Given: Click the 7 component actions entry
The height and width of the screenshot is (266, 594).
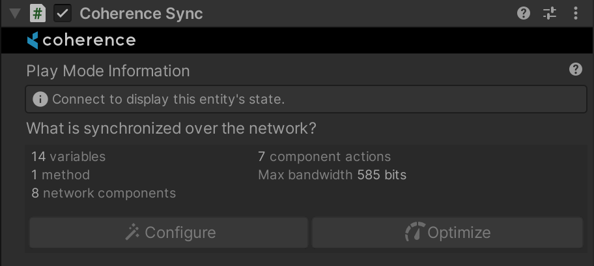Looking at the screenshot, I should click(324, 156).
